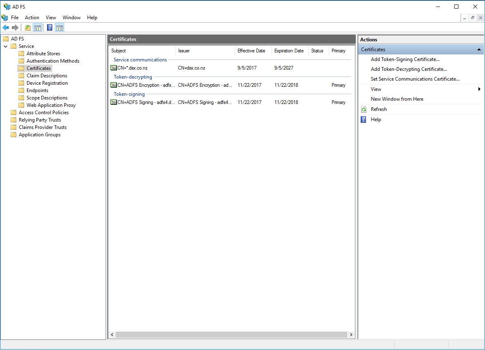Screen dimensions: 485x350
Task: Restore the inner MMC child window
Action: coord(472,18)
